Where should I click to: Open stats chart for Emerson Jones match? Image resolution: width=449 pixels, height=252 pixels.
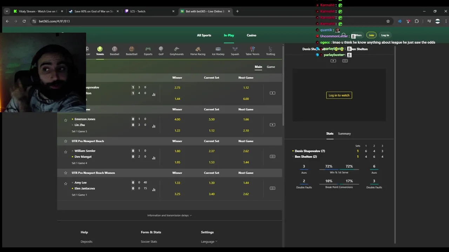pos(154,126)
